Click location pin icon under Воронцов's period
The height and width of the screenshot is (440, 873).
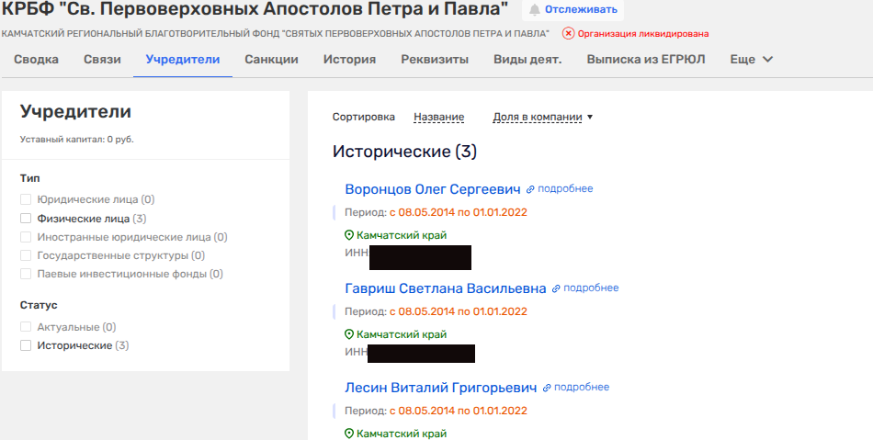349,235
